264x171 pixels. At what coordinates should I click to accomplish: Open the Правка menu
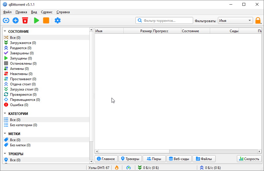click(x=21, y=12)
